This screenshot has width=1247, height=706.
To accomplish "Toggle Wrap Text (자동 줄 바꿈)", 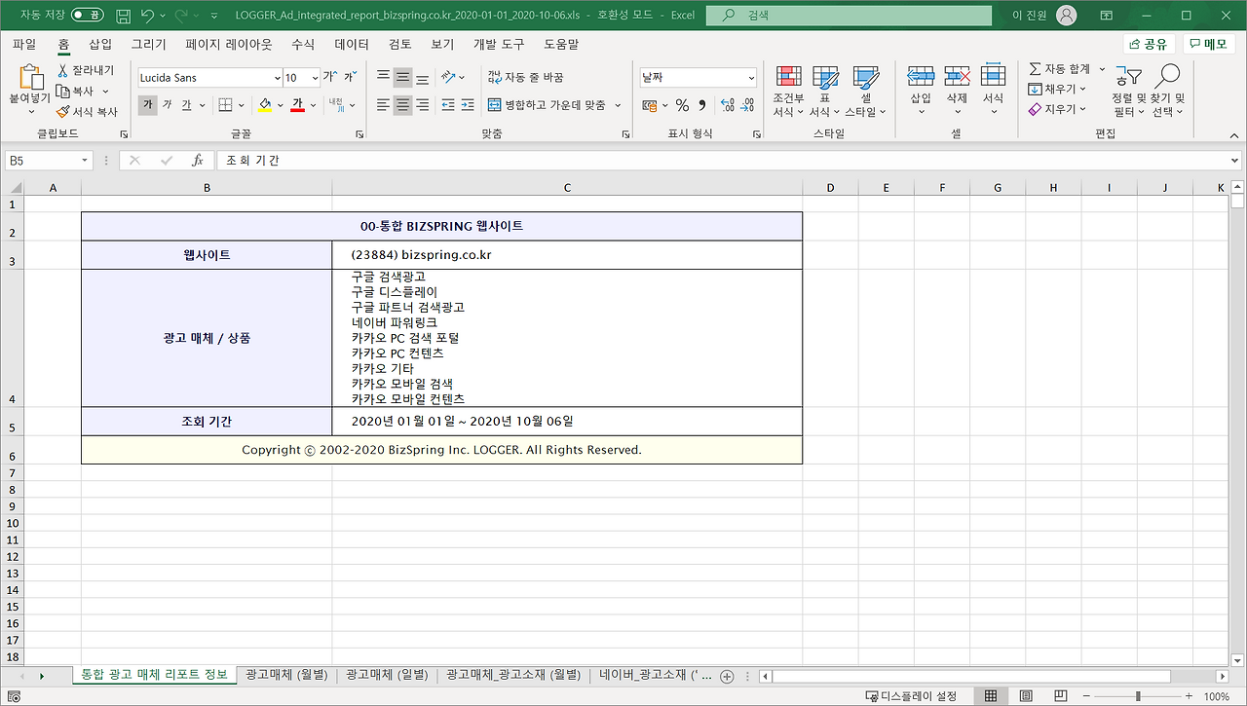I will pyautogui.click(x=526, y=78).
